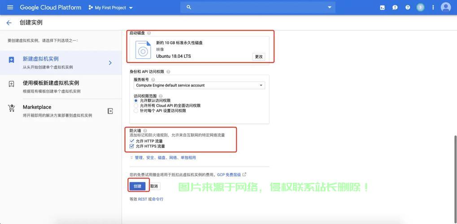The width and height of the screenshot is (457, 224).
Task: Click the 创建 button
Action: 137,186
